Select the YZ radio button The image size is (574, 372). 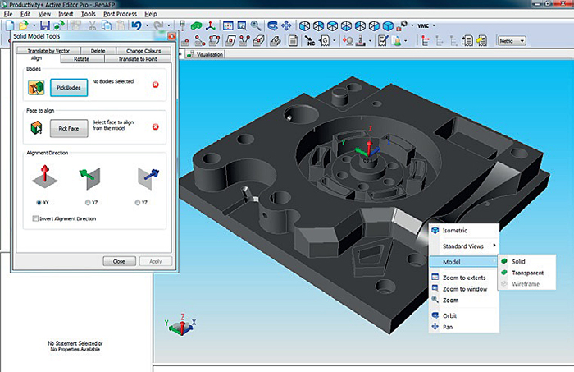[137, 202]
